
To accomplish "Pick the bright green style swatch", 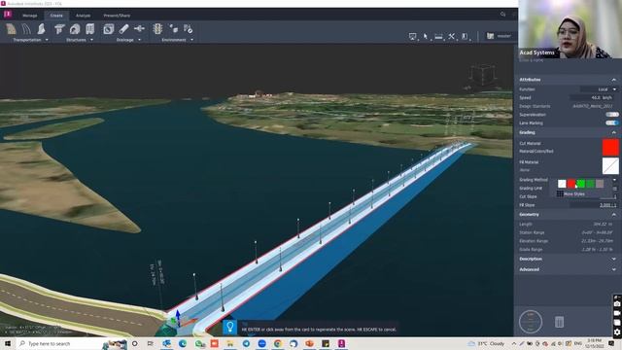I will [x=581, y=184].
